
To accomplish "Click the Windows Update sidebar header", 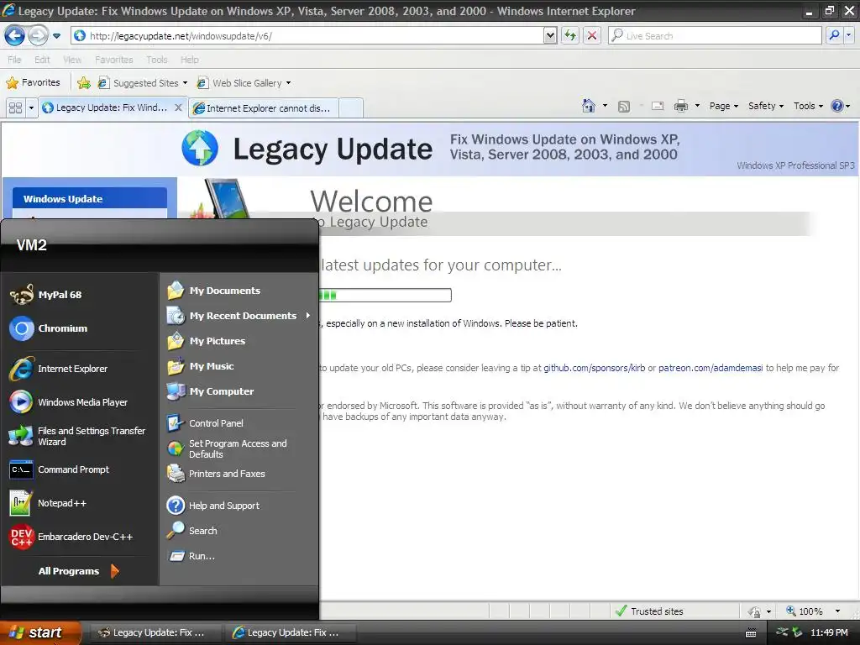I will (90, 198).
